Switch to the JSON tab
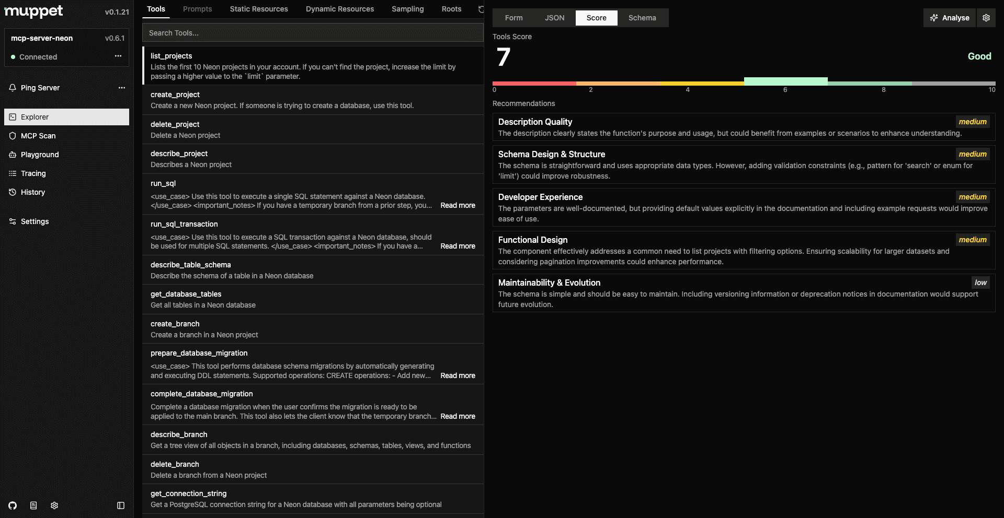 click(554, 17)
